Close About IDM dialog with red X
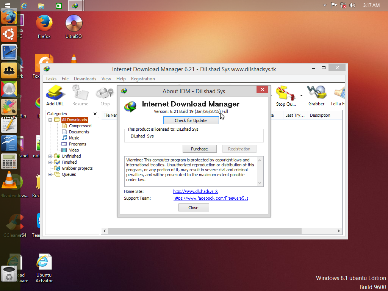Screen dimensions: 388x291 [x=262, y=89]
